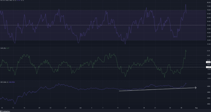Click the Aug date on time axis

(x=196, y=108)
